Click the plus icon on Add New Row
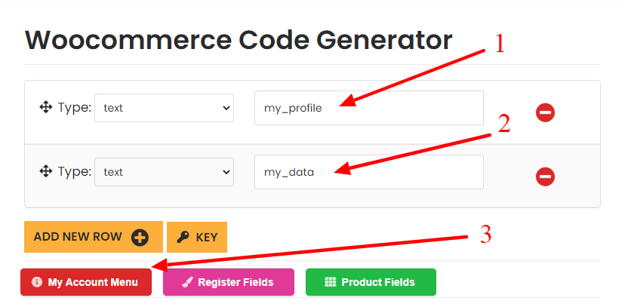This screenshot has height=307, width=628. tap(140, 237)
